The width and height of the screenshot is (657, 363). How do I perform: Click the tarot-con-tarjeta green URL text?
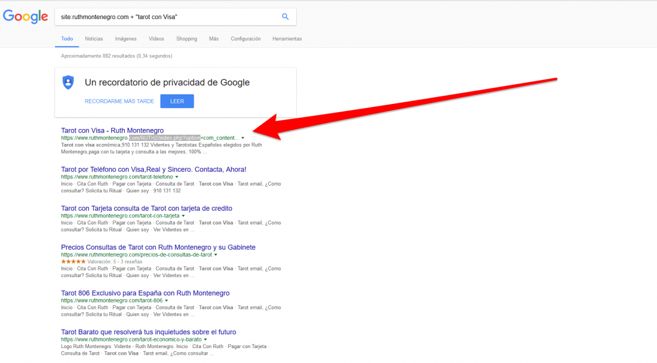tap(120, 216)
